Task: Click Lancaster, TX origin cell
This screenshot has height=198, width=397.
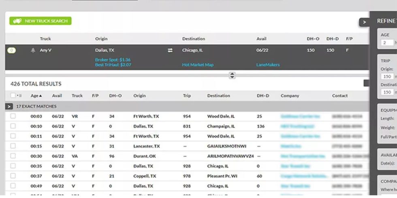Action: (x=147, y=146)
